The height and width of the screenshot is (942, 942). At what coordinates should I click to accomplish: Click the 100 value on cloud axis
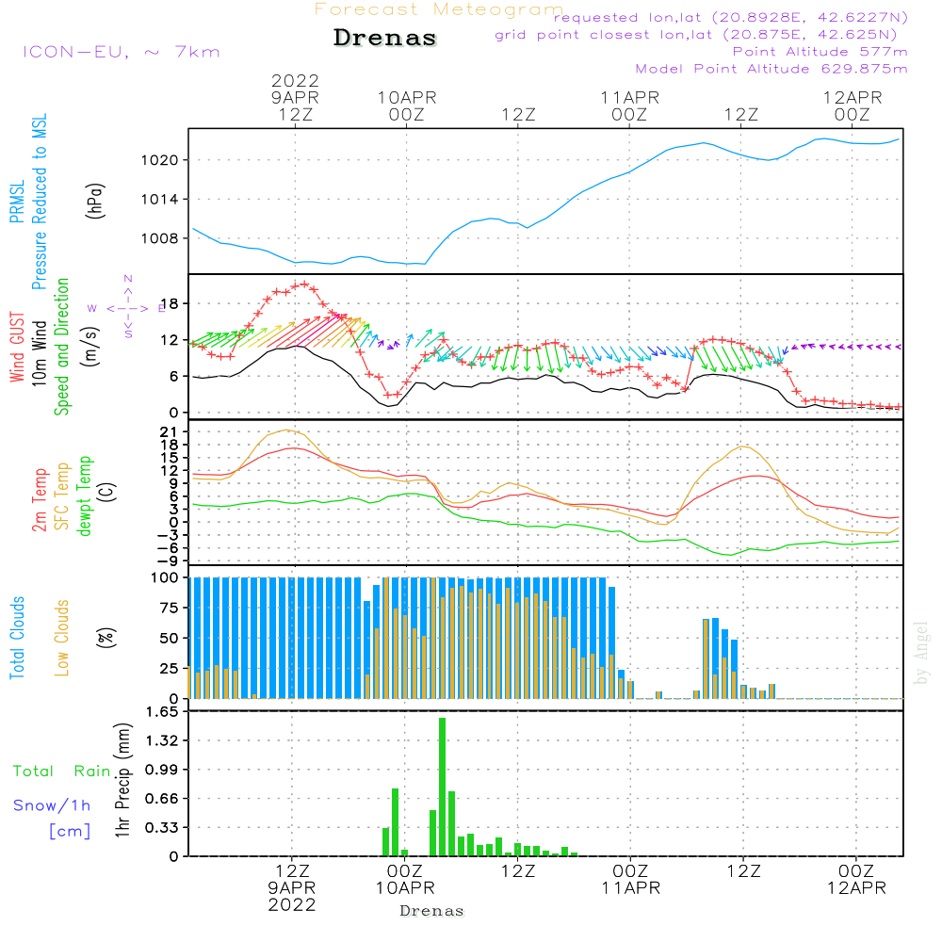(164, 578)
